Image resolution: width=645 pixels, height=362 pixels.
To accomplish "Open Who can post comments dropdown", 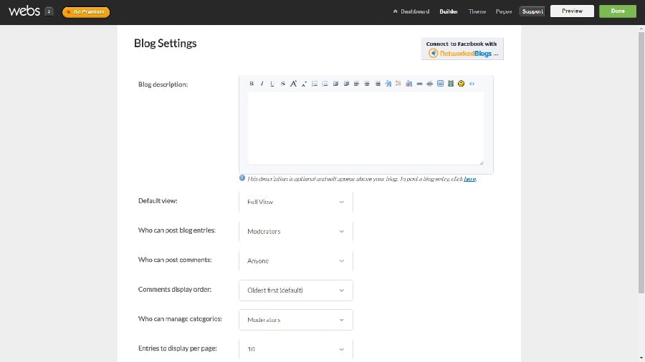I will 295,261.
